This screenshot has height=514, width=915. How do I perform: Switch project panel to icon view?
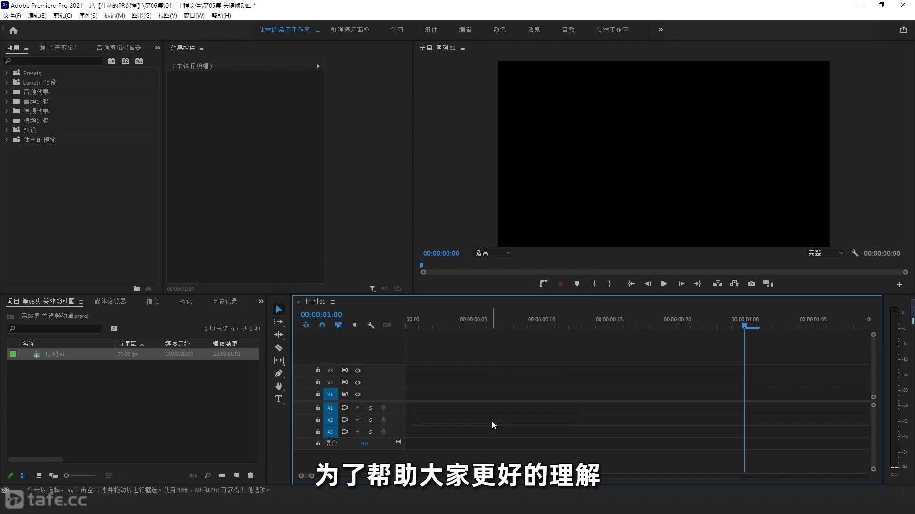pos(39,475)
